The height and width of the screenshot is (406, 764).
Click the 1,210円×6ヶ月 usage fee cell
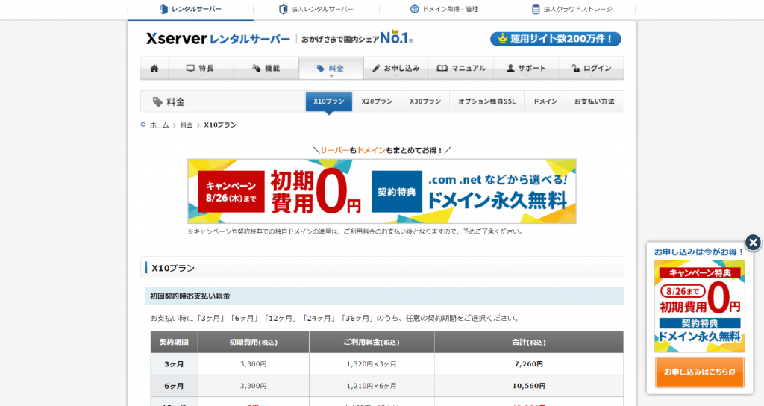point(372,386)
